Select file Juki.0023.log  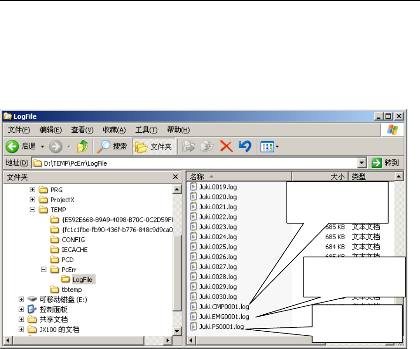tap(214, 227)
